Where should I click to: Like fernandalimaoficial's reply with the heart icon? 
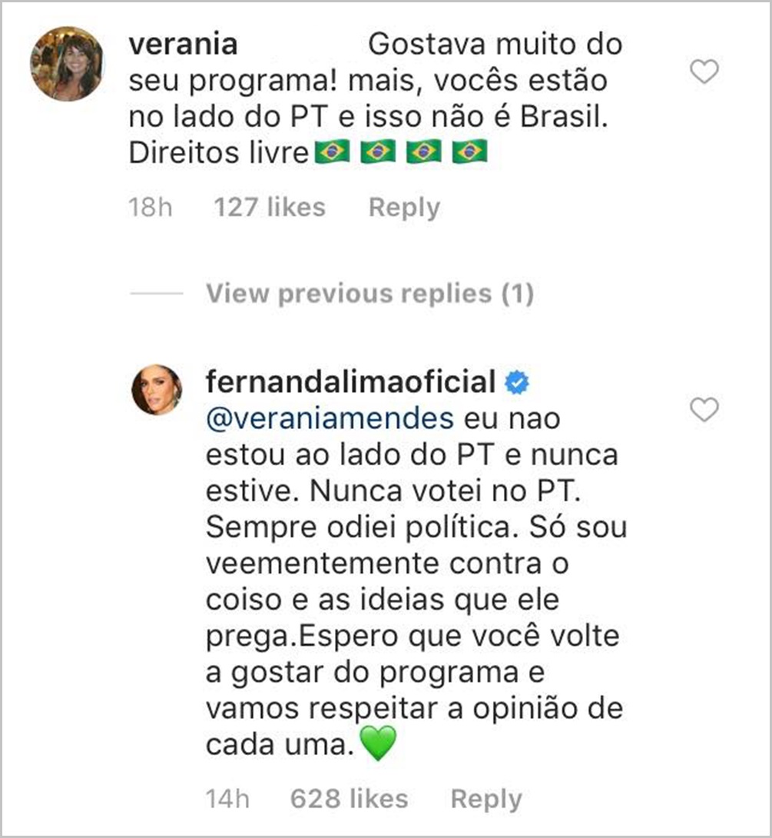(704, 411)
